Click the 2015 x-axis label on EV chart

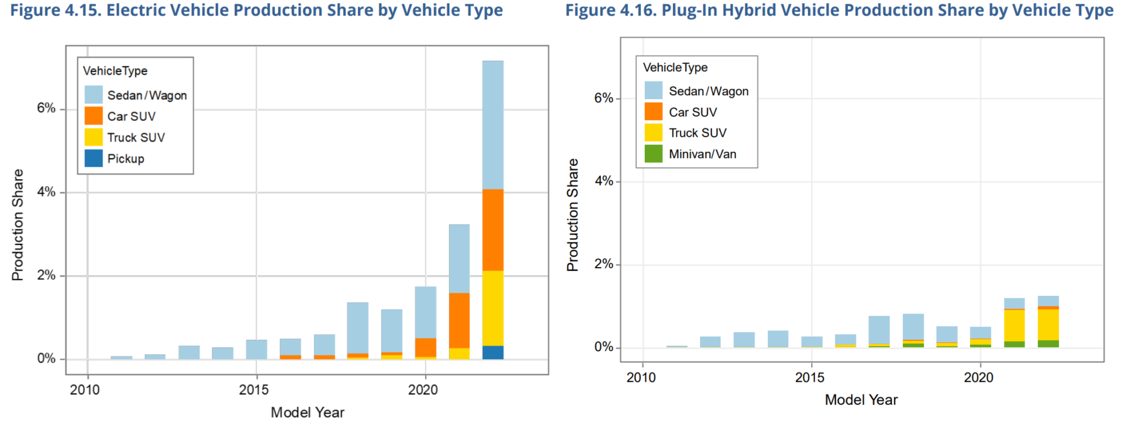pyautogui.click(x=254, y=390)
